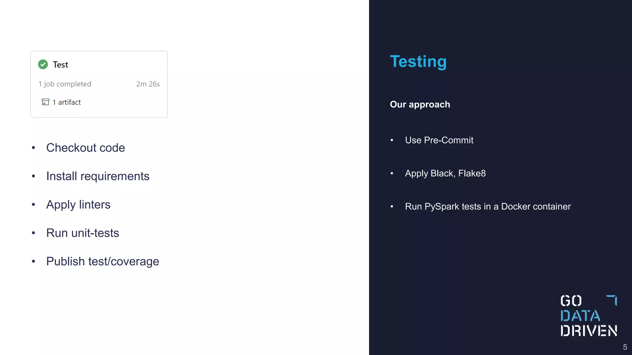Click the 'Testing' slide heading
The height and width of the screenshot is (355, 632).
pos(418,61)
